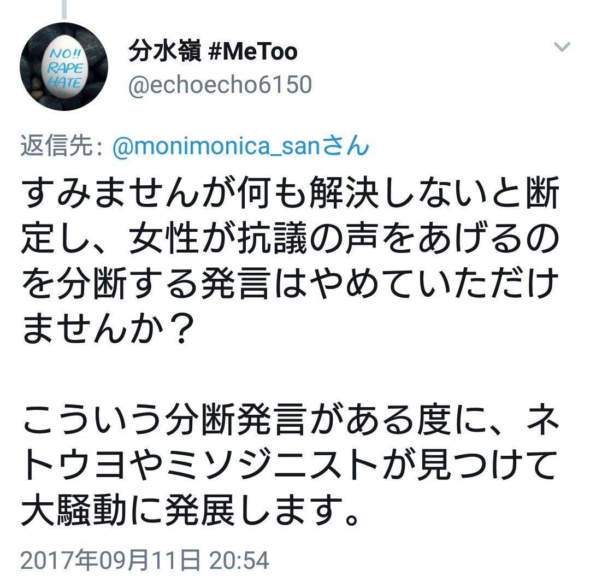Open the display name 分水嶺 profile
The image size is (590, 582).
[165, 51]
